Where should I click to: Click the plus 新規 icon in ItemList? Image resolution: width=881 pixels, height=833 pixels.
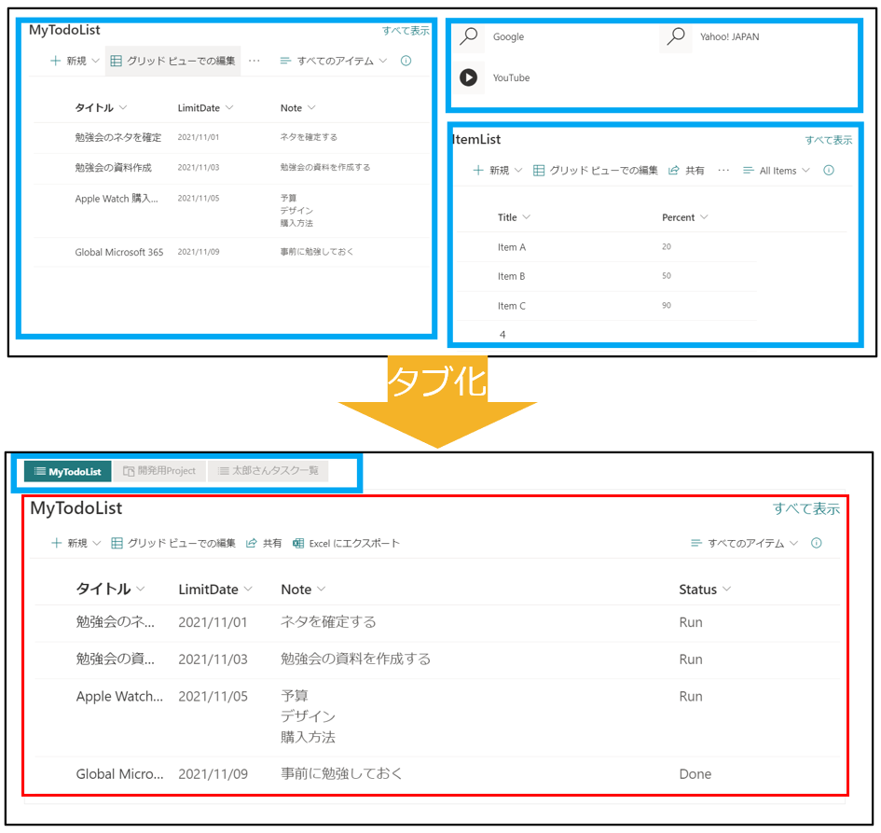[478, 171]
